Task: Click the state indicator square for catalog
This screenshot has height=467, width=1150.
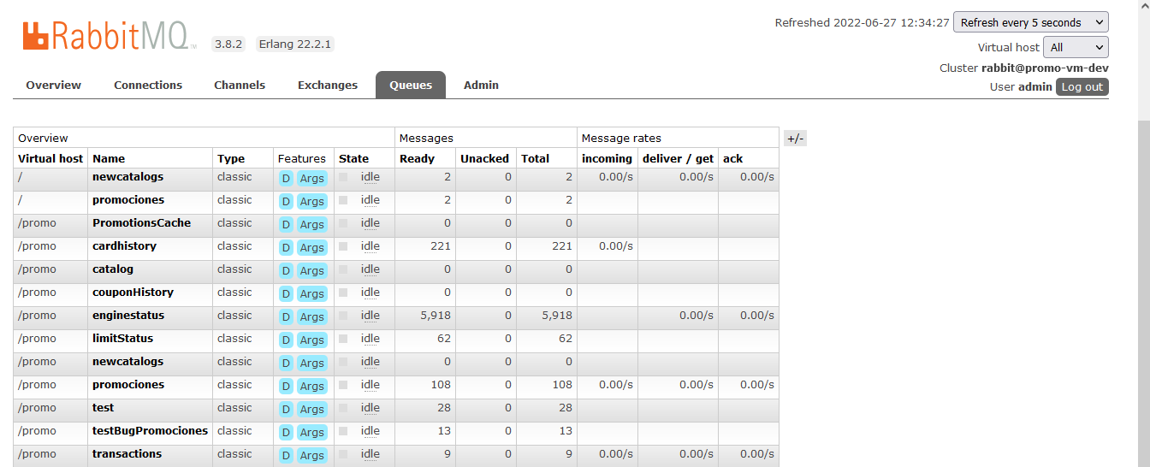Action: [x=343, y=269]
